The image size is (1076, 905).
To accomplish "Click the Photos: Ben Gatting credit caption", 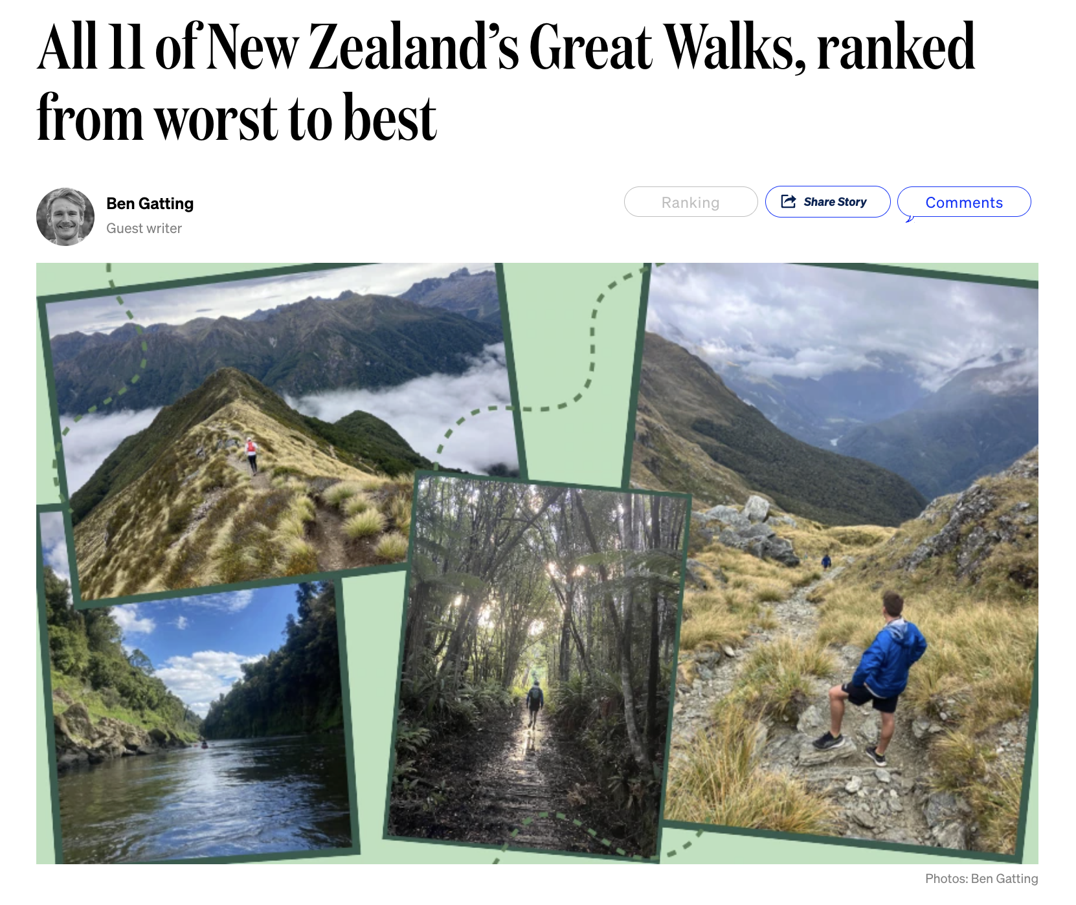I will pos(981,878).
